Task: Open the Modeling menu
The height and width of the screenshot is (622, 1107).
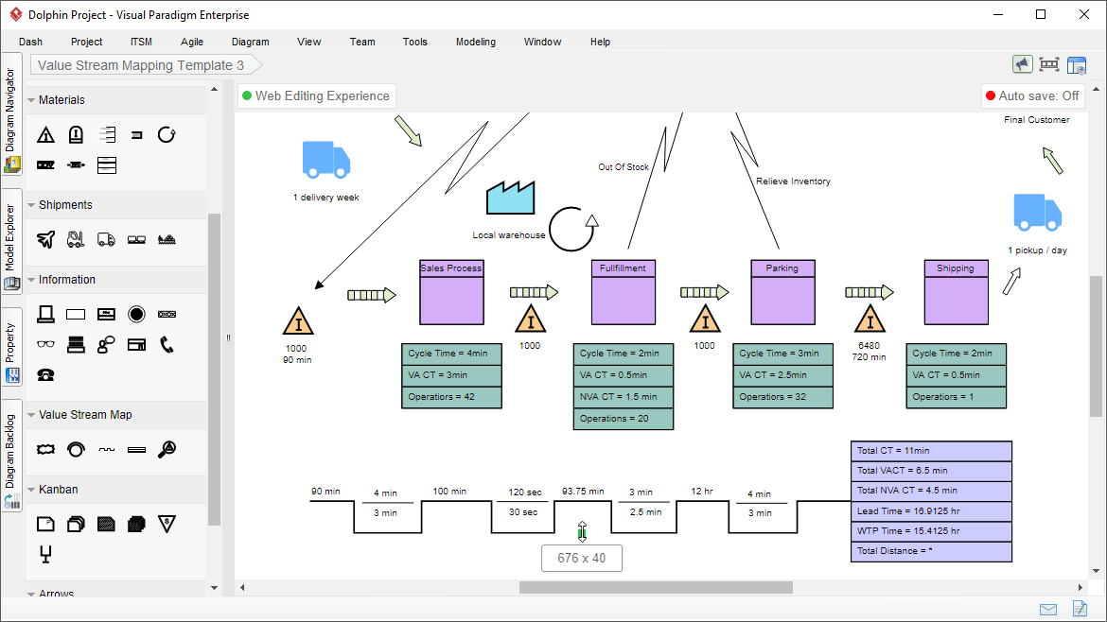Action: (x=475, y=42)
